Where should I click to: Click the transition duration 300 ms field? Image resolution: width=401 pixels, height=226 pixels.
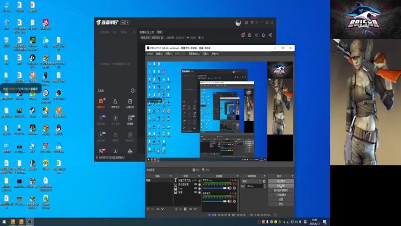click(x=254, y=186)
